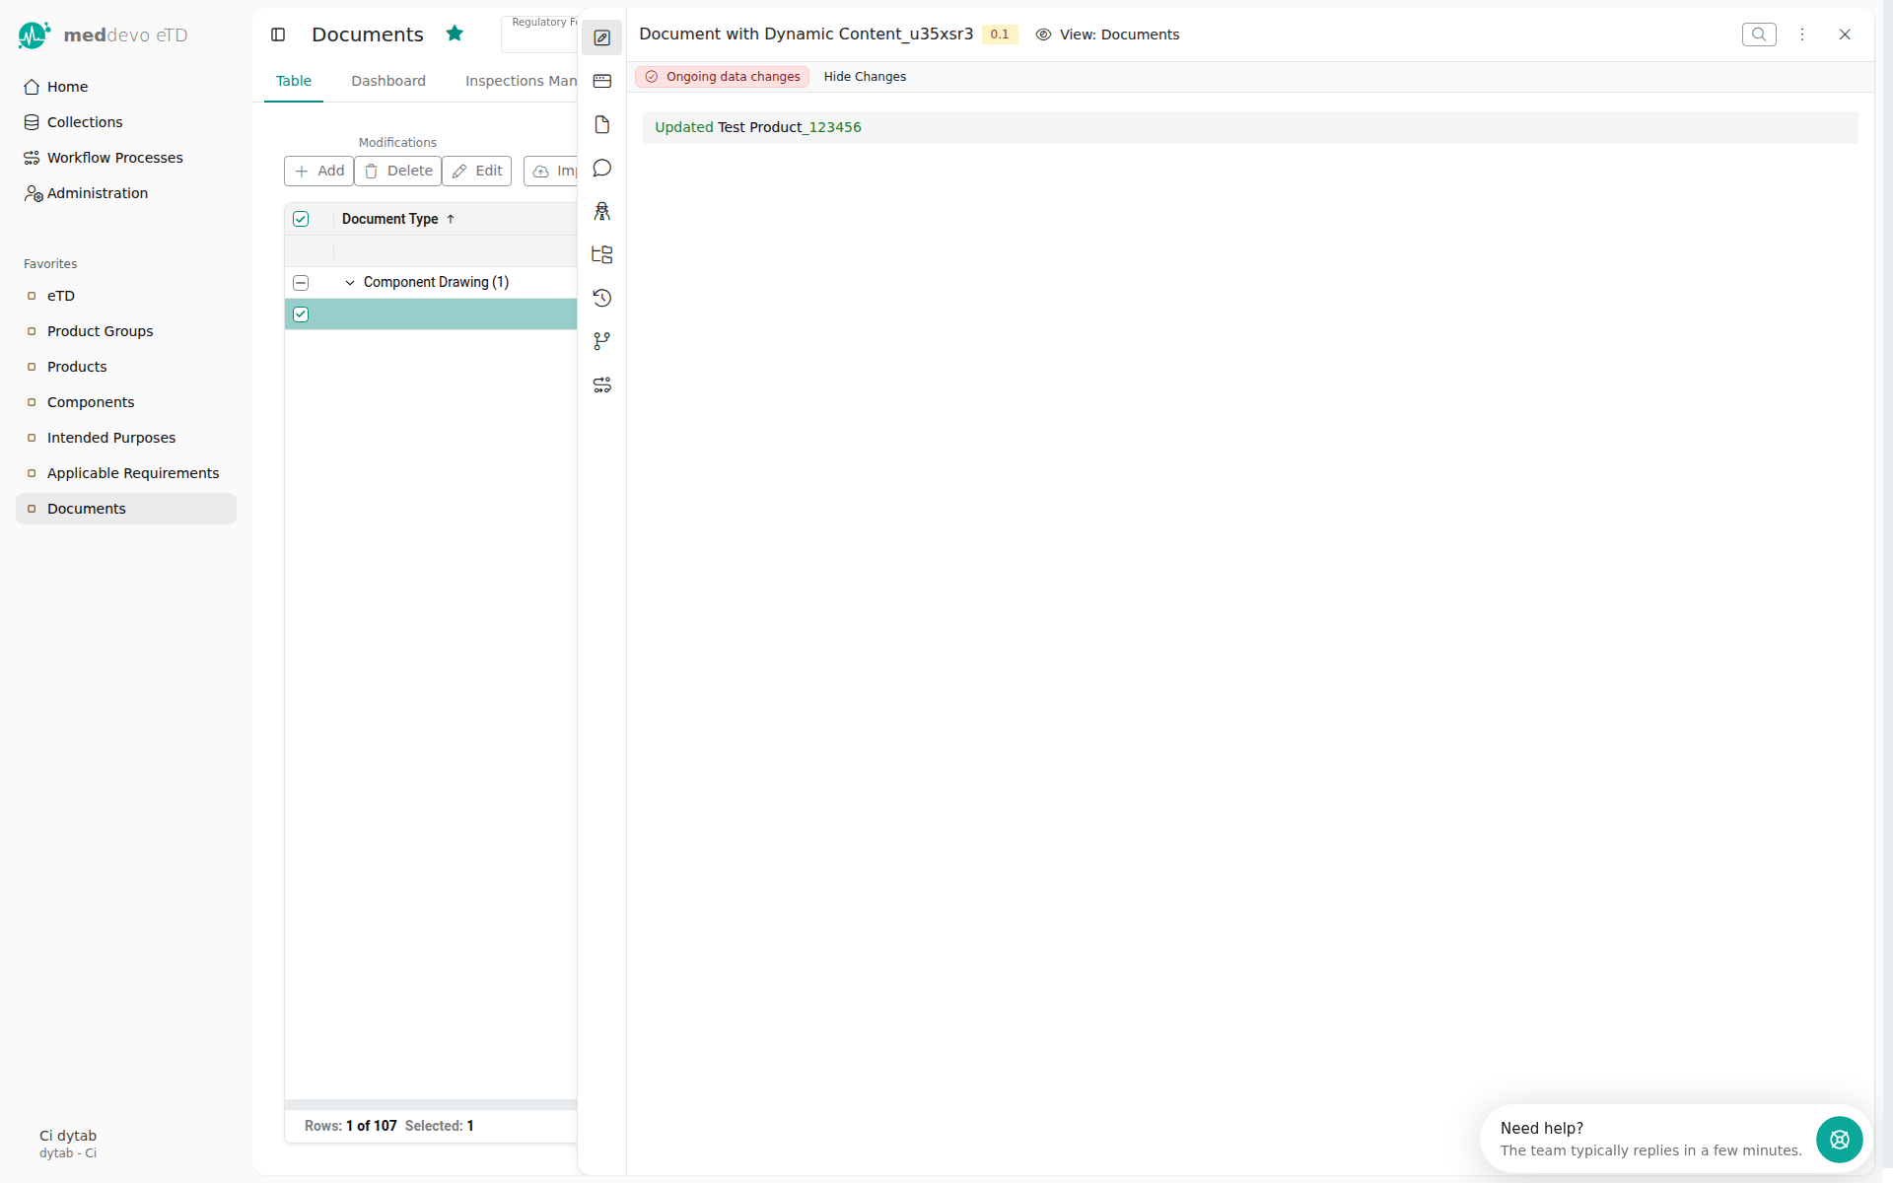Click Hide Changes link
Screen dimensions: 1893x1183
865,77
